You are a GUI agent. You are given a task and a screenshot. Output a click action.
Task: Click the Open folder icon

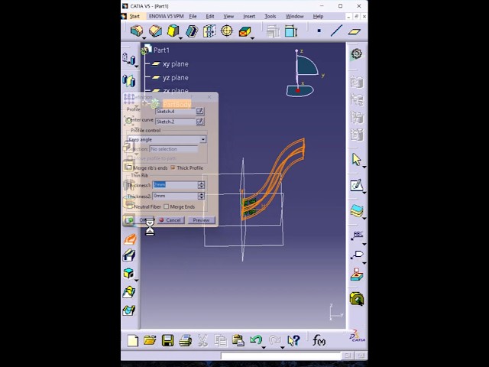[x=150, y=340]
